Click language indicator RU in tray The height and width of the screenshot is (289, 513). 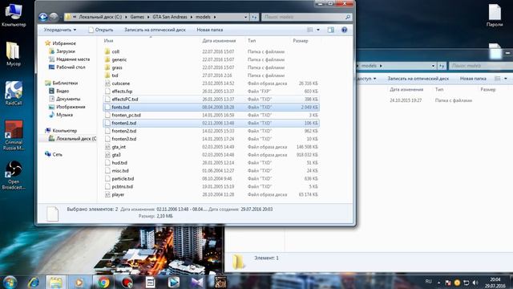coord(429,282)
